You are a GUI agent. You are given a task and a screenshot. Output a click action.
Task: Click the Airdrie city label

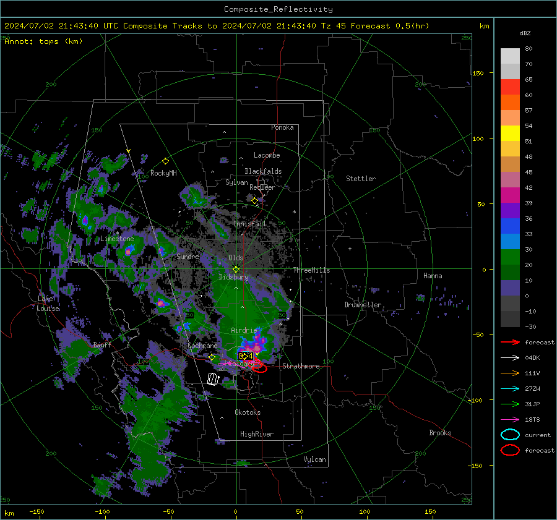[x=244, y=330]
